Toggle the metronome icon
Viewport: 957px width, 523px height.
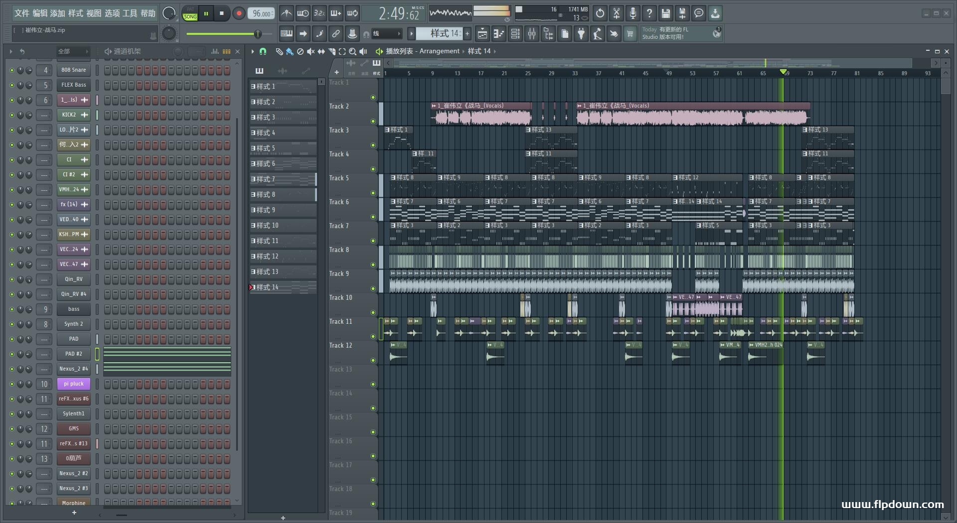click(x=286, y=13)
